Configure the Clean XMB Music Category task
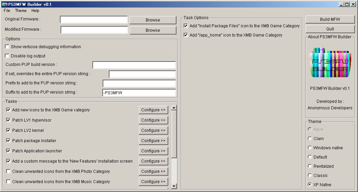358x192 pixels. (153, 182)
